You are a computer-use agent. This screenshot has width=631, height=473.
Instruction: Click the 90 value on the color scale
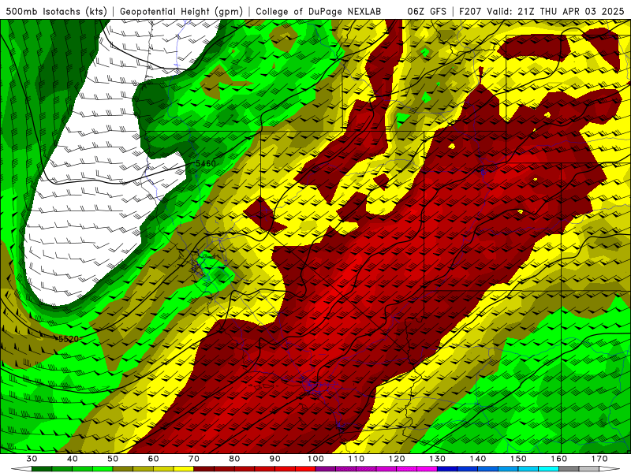274,459
